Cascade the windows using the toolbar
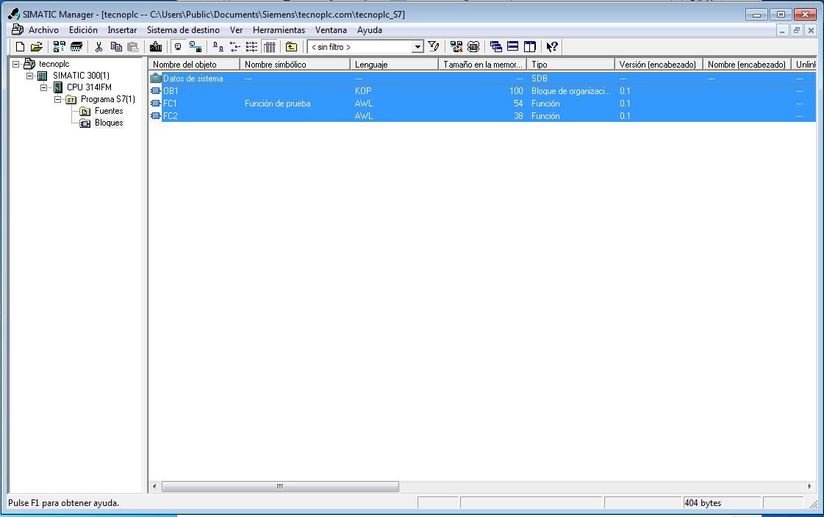Screen dimensions: 824x517 point(495,47)
